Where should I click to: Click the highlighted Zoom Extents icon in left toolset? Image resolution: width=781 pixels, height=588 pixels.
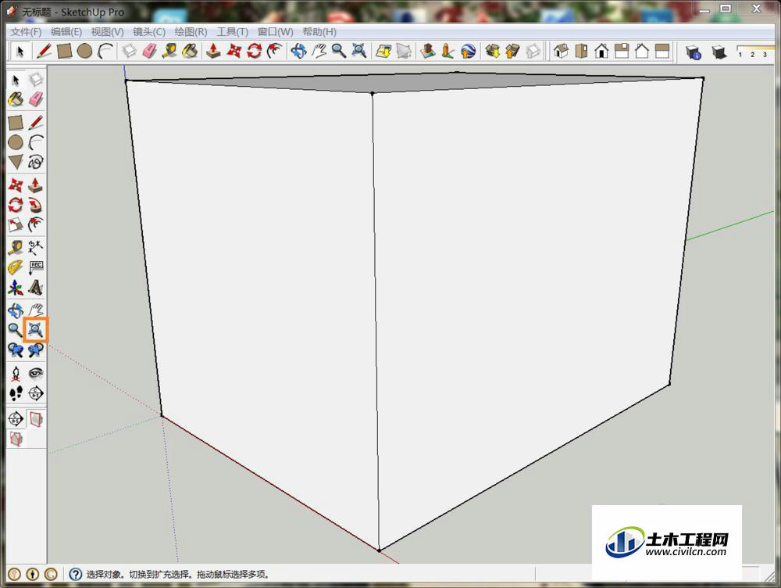tap(35, 330)
